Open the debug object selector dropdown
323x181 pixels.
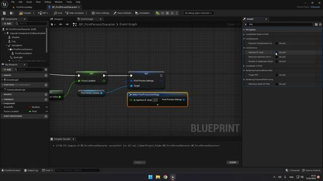point(198,13)
